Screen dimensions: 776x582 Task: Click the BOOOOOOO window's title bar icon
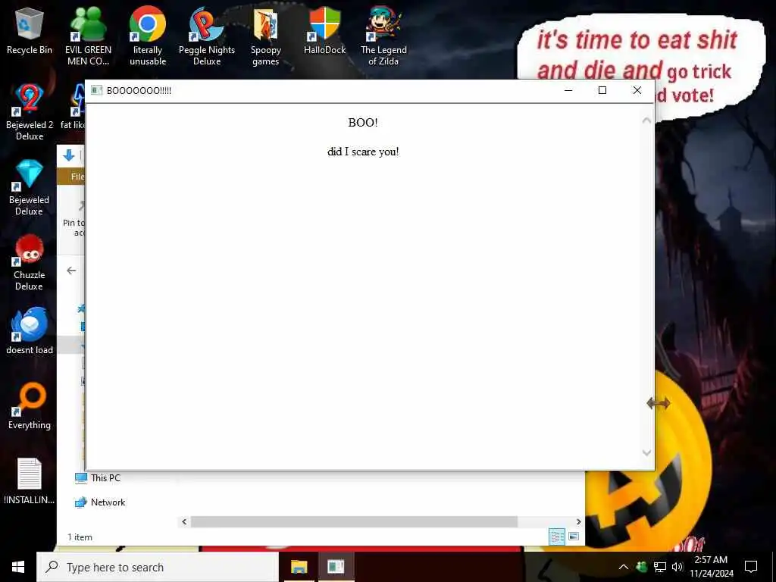(x=96, y=91)
